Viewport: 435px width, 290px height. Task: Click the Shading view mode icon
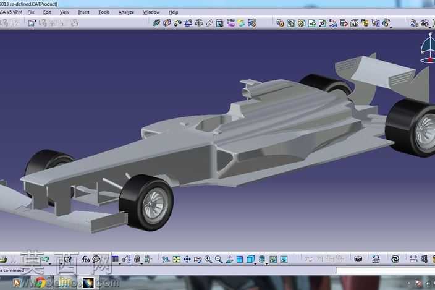(x=261, y=259)
